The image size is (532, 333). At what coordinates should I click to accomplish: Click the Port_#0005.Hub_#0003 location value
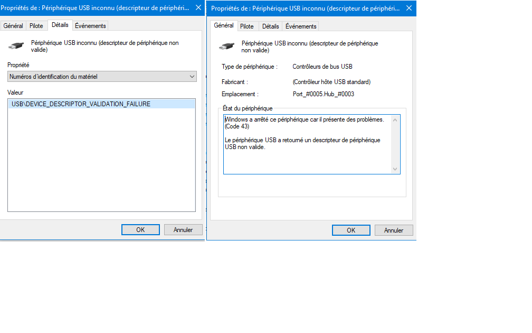coord(324,94)
